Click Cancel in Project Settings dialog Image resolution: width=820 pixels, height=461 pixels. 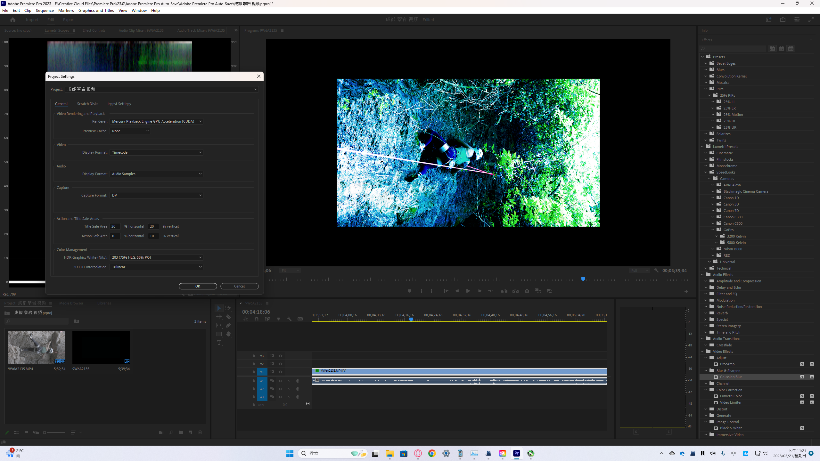pyautogui.click(x=239, y=286)
